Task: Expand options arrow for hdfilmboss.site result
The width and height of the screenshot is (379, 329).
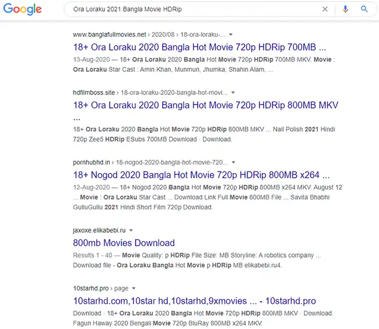Action: click(x=233, y=93)
